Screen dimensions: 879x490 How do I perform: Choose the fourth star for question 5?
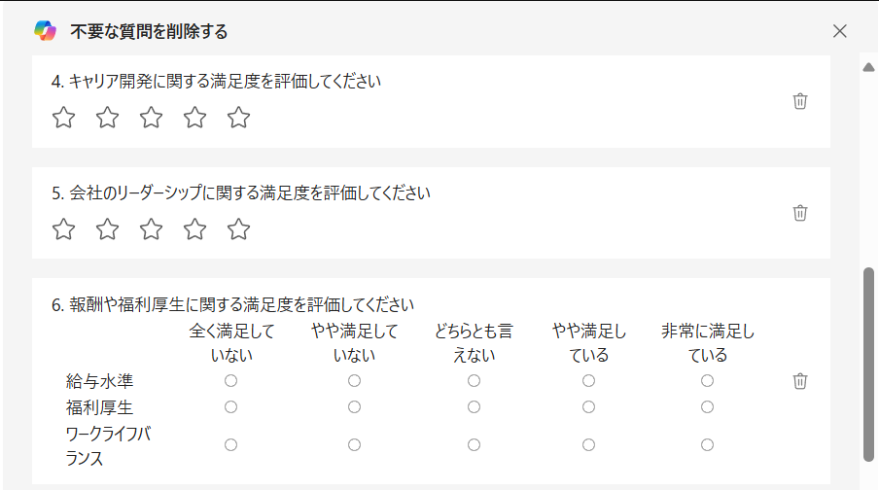[x=195, y=229]
